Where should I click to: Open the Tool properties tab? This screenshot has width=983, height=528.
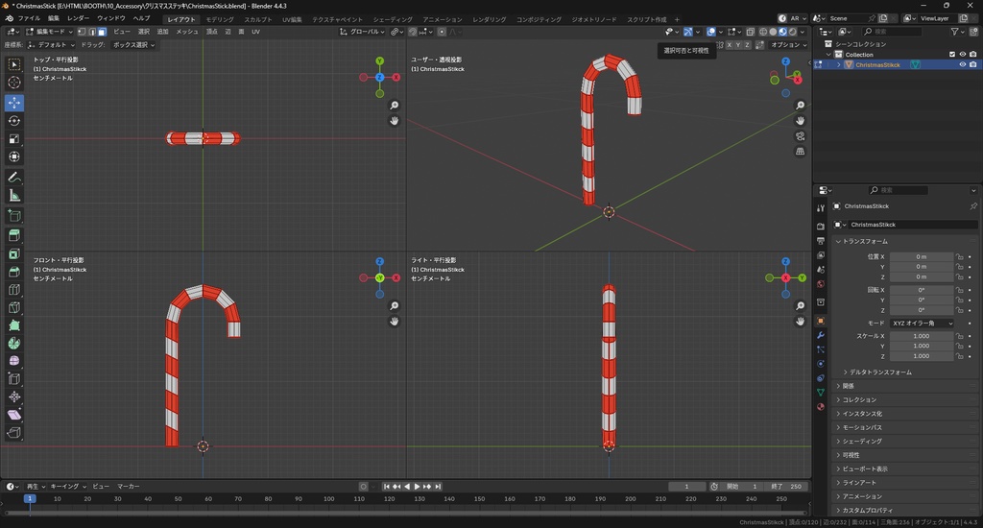(x=821, y=208)
